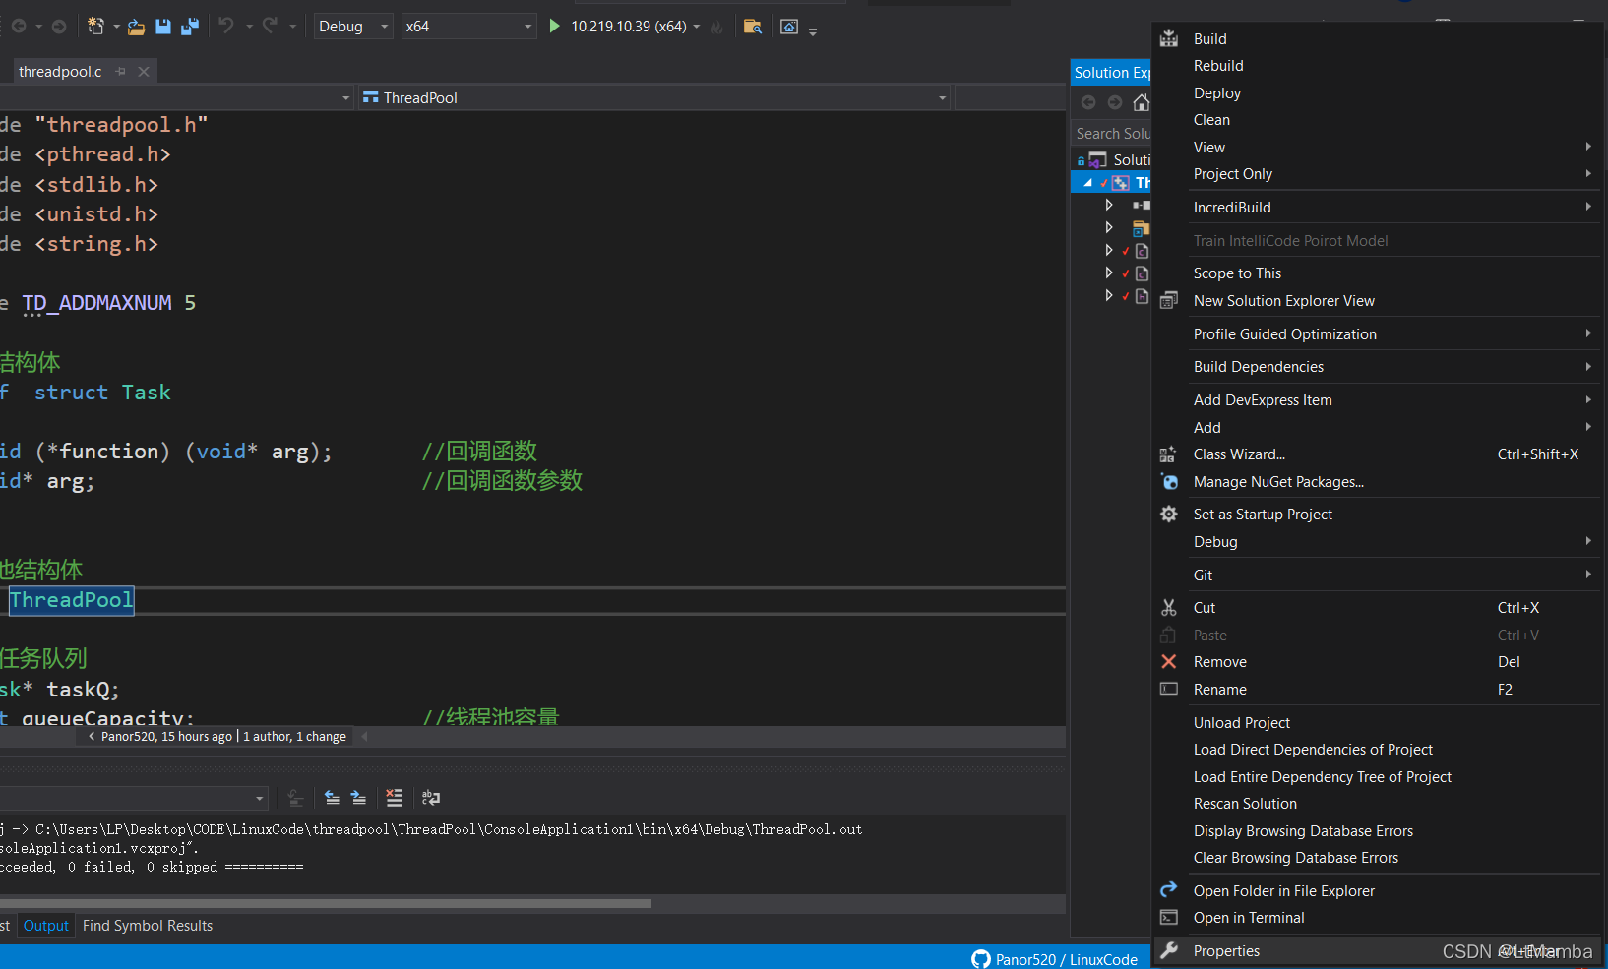The height and width of the screenshot is (969, 1608).
Task: Click the Output panel horizontal scrollbar
Action: (325, 903)
